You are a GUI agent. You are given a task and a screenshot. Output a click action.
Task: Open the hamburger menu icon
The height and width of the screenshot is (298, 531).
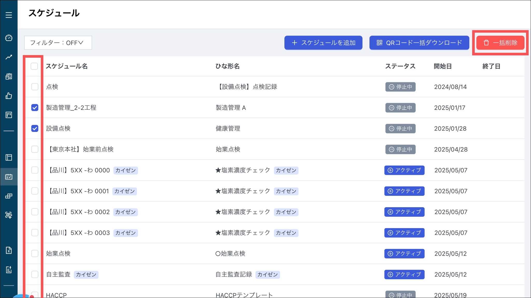[9, 15]
